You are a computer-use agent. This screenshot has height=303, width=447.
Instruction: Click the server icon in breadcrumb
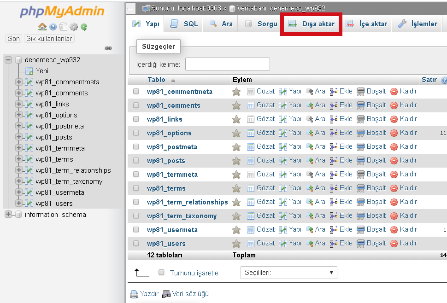146,9
